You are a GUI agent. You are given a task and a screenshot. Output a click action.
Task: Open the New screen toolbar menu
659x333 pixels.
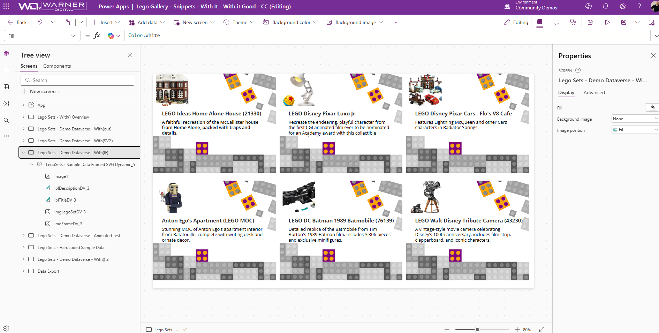(x=194, y=22)
